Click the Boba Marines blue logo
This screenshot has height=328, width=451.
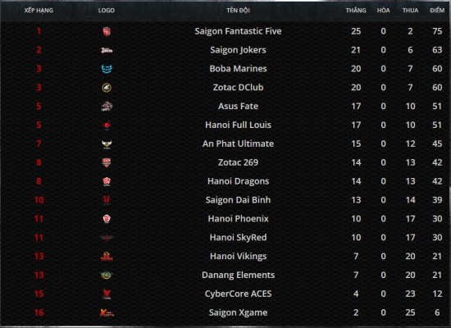(107, 69)
